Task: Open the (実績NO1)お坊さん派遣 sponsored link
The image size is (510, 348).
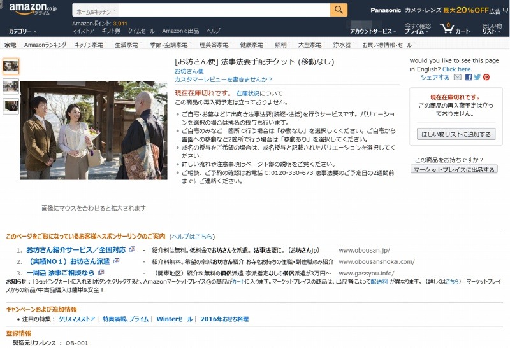Action: point(69,261)
